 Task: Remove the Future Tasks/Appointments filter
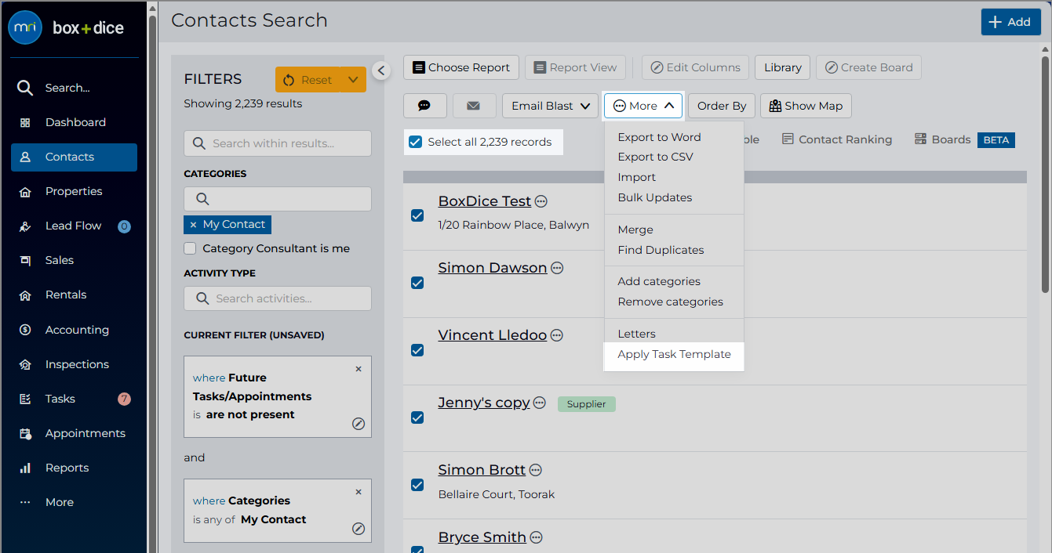click(x=359, y=369)
